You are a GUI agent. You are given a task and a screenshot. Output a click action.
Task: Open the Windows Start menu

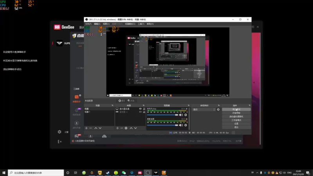tap(4, 173)
